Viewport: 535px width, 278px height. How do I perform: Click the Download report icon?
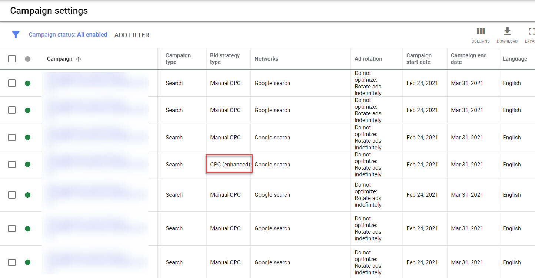(507, 32)
